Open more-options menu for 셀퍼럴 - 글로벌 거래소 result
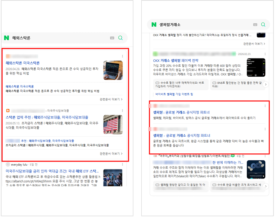This screenshot has height=217, width=275. click(265, 129)
